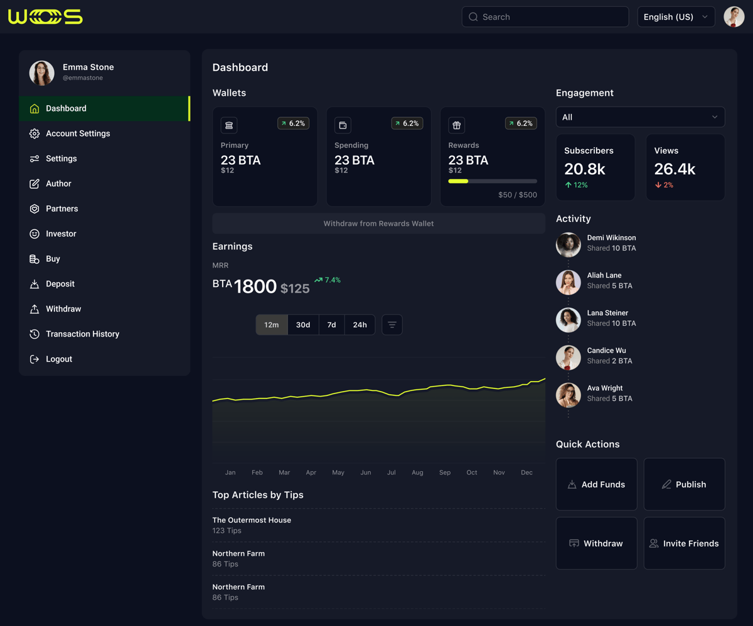Click the Add Funds download icon

coord(572,484)
